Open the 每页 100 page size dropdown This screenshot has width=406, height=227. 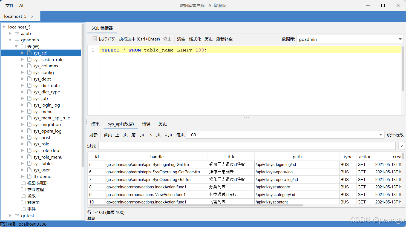(285, 135)
